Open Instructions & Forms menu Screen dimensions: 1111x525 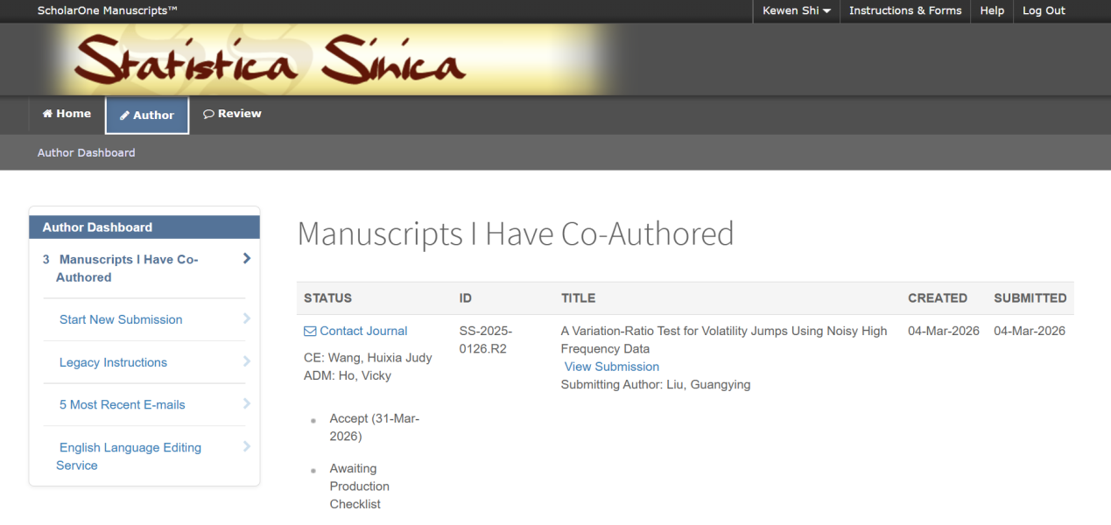click(904, 10)
